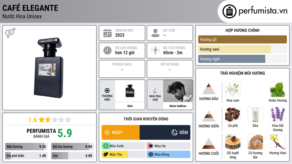
Task: Click the longevity value hơn 12 giờ
Action: (x=125, y=53)
